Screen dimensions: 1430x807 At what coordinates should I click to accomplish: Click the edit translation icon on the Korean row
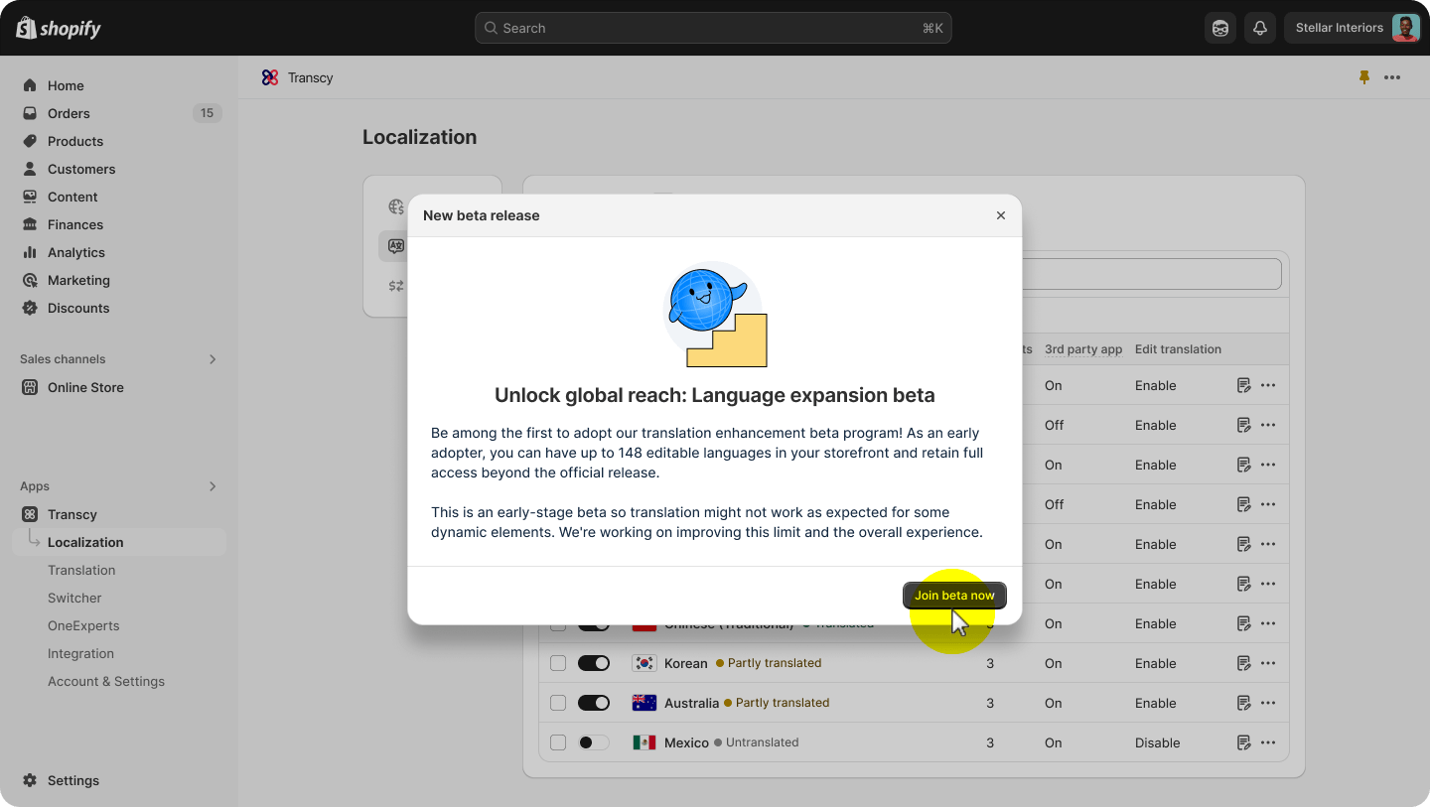point(1243,663)
